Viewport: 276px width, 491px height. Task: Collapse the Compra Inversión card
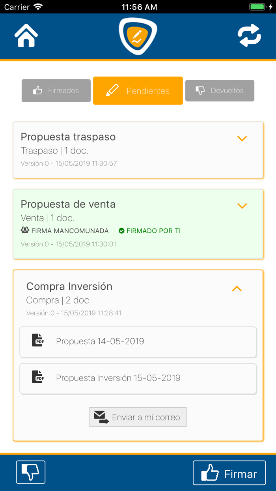[237, 289]
